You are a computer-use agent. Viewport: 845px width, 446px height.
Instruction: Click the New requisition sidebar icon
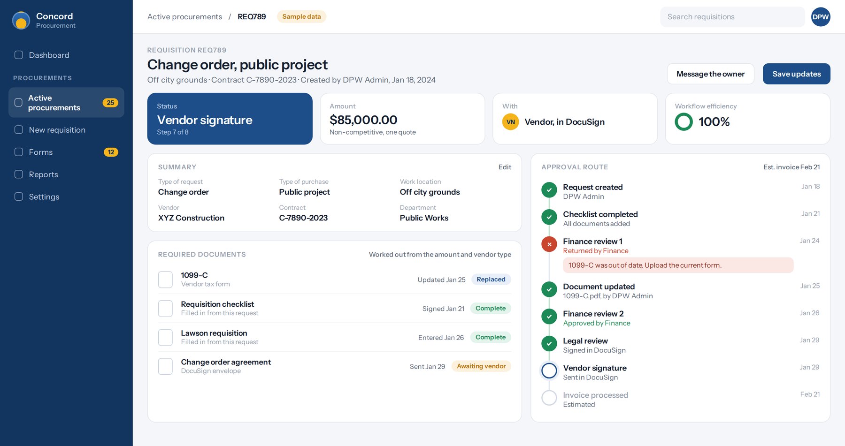click(19, 130)
